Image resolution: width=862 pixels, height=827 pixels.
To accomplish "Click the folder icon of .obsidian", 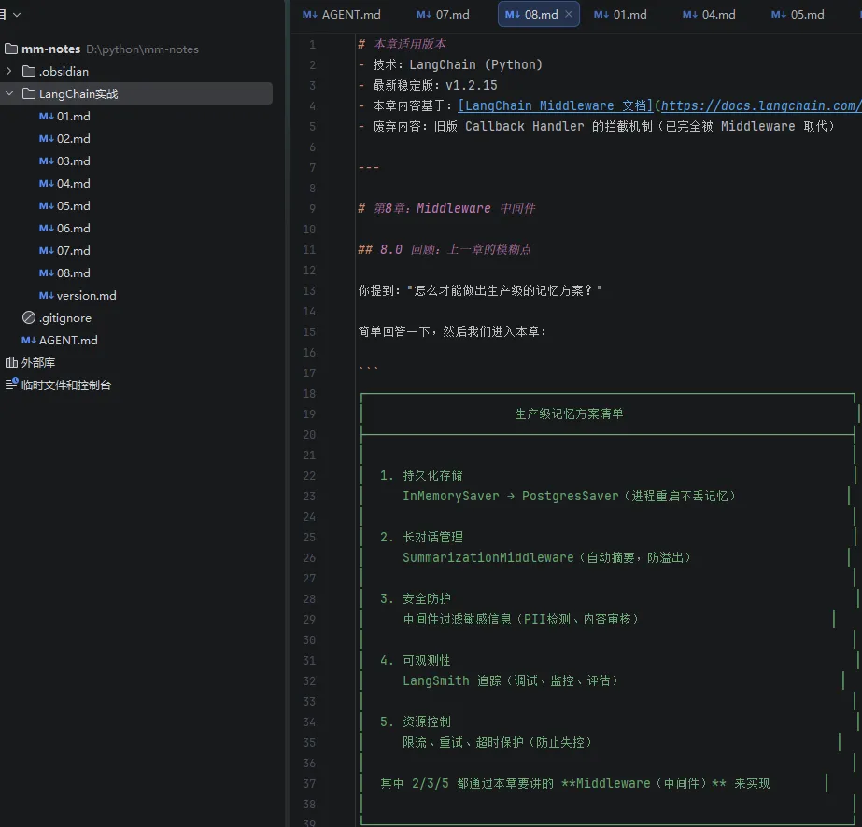I will [x=29, y=72].
